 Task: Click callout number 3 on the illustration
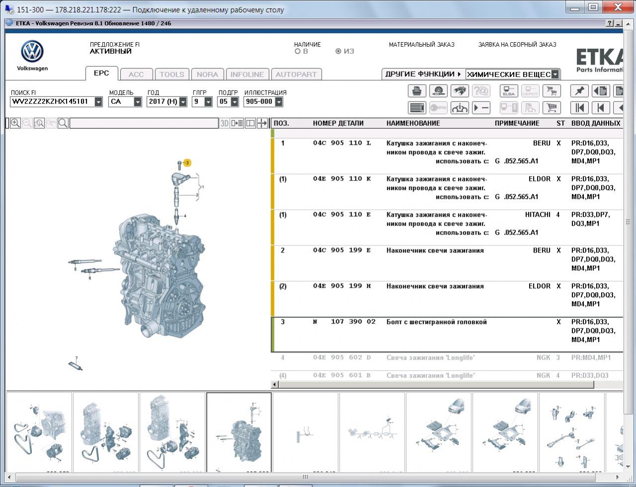pos(187,162)
